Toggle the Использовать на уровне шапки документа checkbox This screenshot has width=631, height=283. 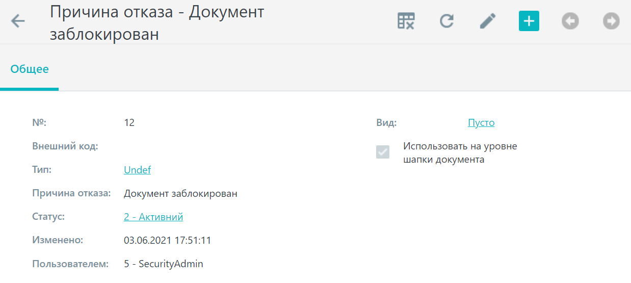click(x=383, y=152)
